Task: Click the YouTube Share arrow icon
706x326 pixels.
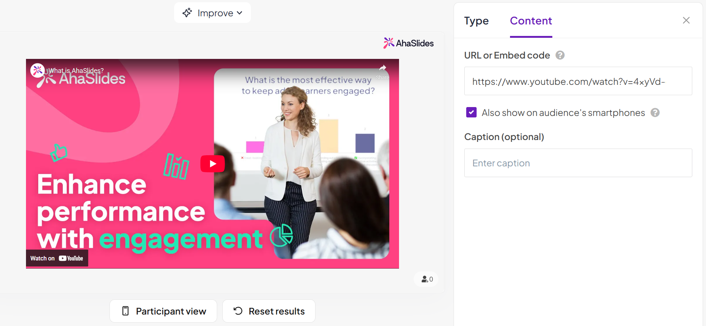Action: [x=382, y=69]
